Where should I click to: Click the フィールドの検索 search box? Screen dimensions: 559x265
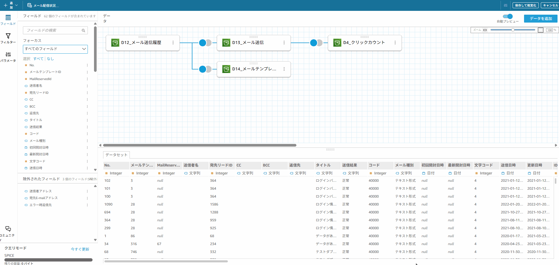(55, 30)
